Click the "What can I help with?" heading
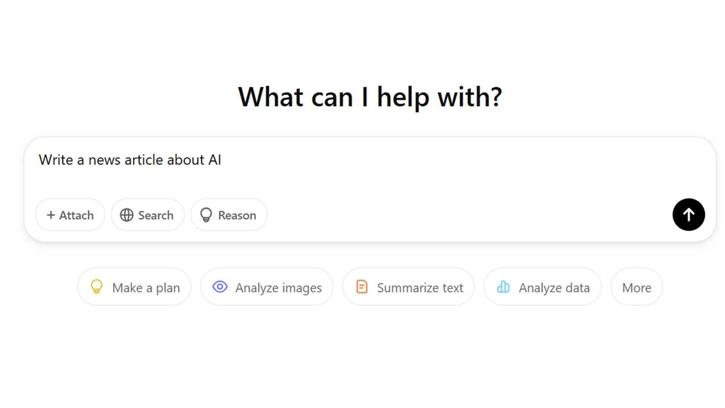 pos(370,97)
